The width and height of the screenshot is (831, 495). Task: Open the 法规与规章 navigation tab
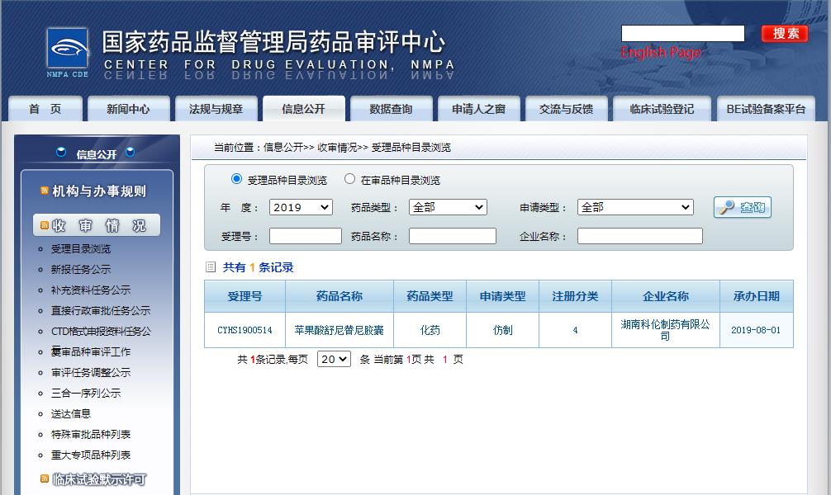(x=216, y=109)
